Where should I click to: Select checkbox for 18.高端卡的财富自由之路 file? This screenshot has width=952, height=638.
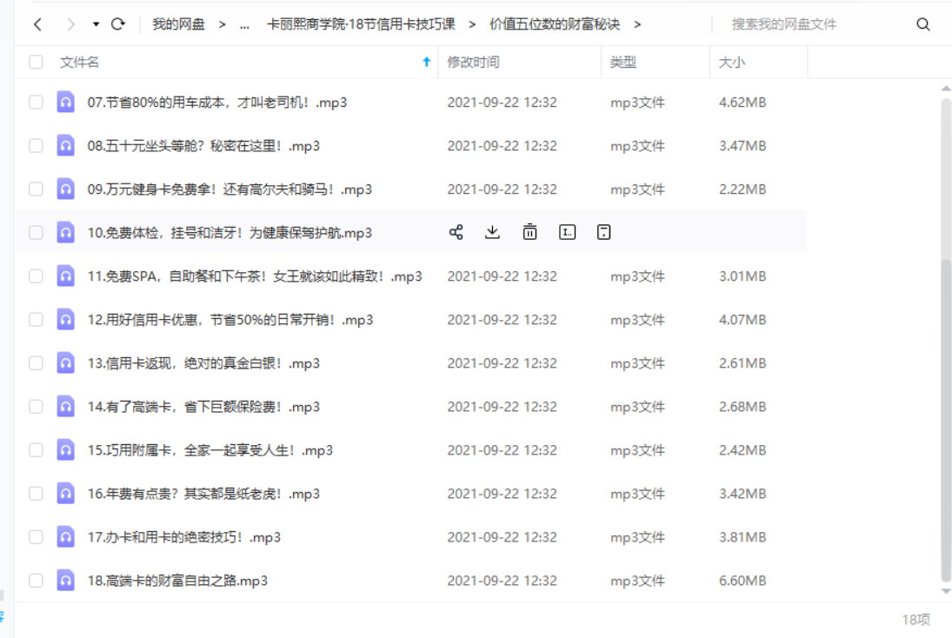36,581
